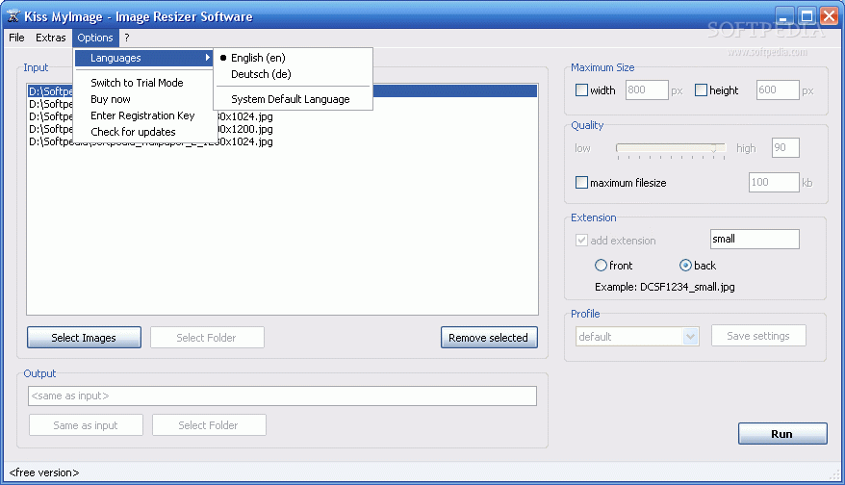Minimize the Kiss MyImage window
The image size is (845, 485).
point(784,16)
